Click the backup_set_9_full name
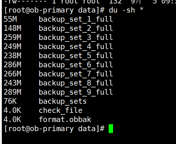 (76, 92)
